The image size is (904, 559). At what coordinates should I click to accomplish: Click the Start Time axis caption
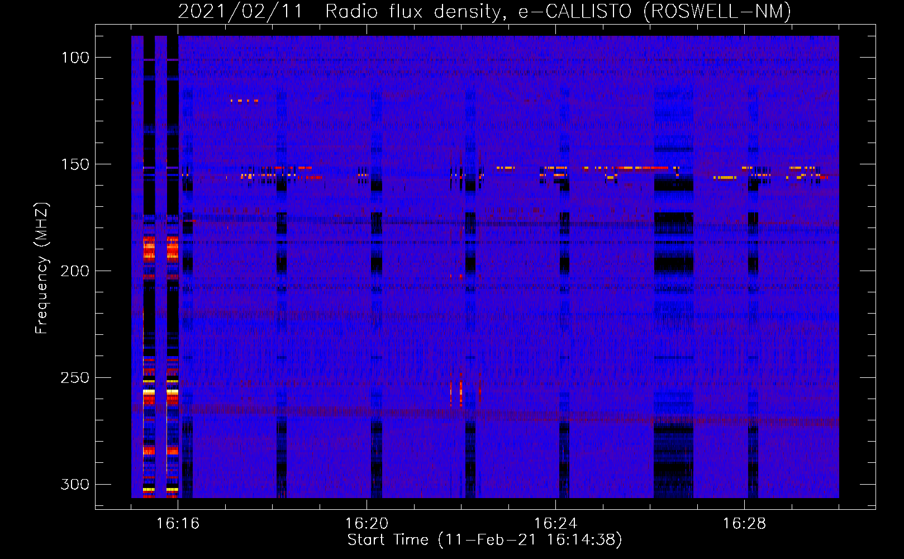tap(484, 540)
